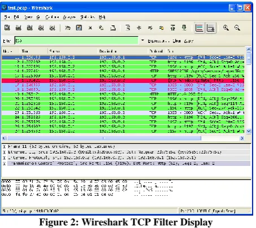Click the Go to last packet icon
The image size is (256, 228).
184,28
